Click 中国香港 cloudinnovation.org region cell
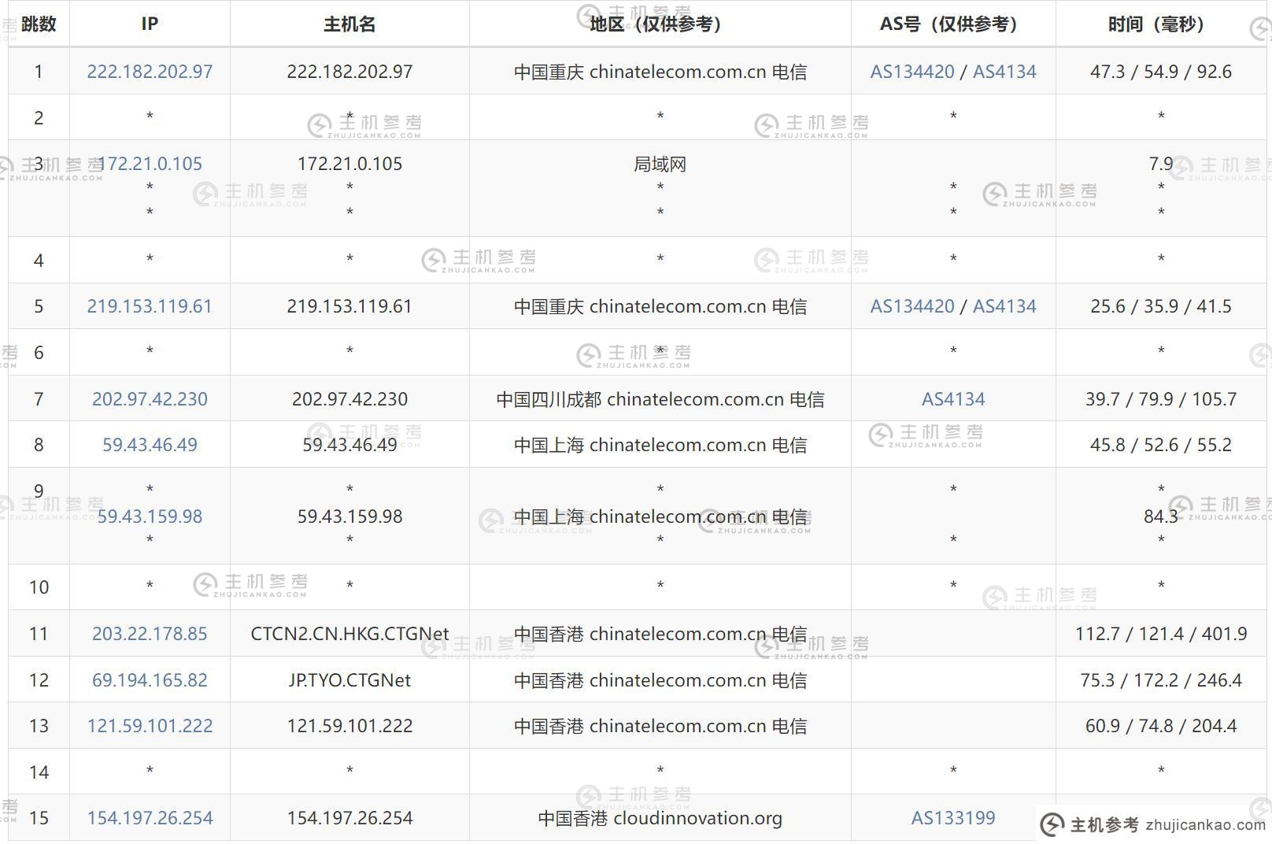Image resolution: width=1272 pixels, height=844 pixels. [x=660, y=818]
